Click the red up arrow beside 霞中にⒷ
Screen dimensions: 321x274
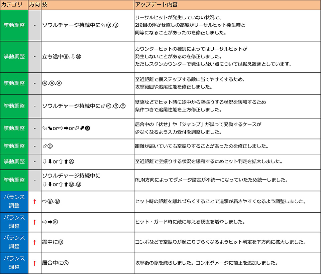coord(34,242)
